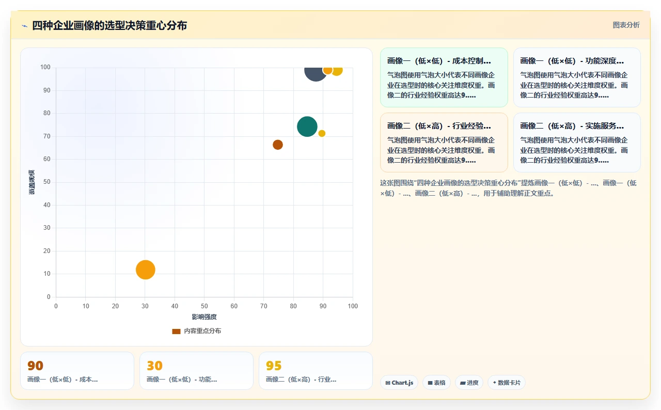Image resolution: width=661 pixels, height=410 pixels.
Task: Click the small orange bubble beside slate bubble
Action: coord(327,71)
